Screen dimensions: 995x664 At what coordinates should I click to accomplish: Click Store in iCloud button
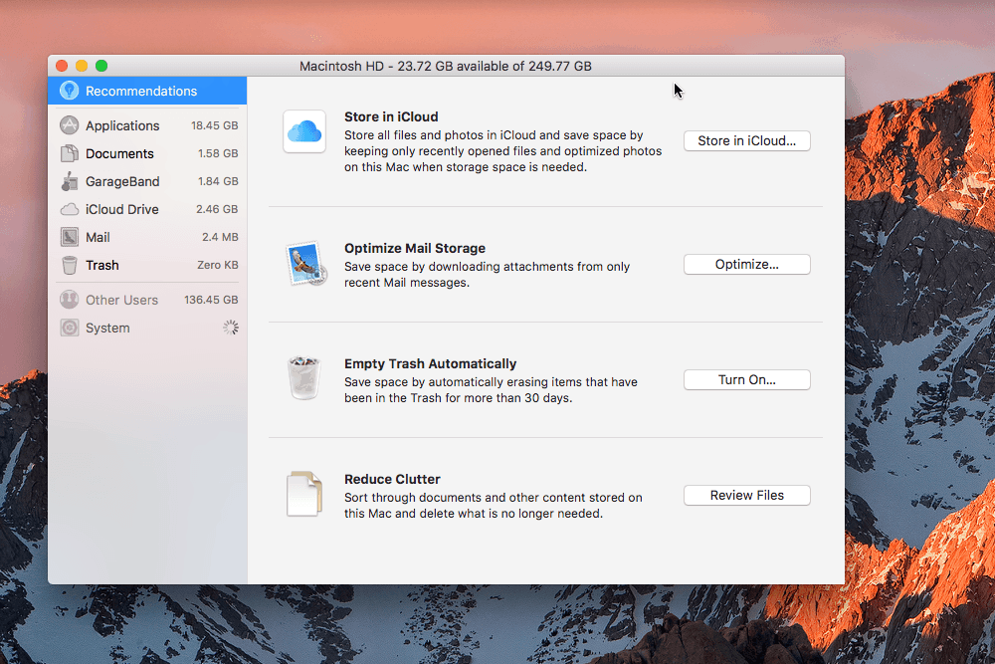[x=746, y=140]
